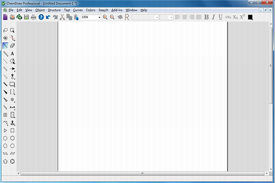Select the Hollow Wedged Bond tool
The image size is (275, 183).
(5, 100)
